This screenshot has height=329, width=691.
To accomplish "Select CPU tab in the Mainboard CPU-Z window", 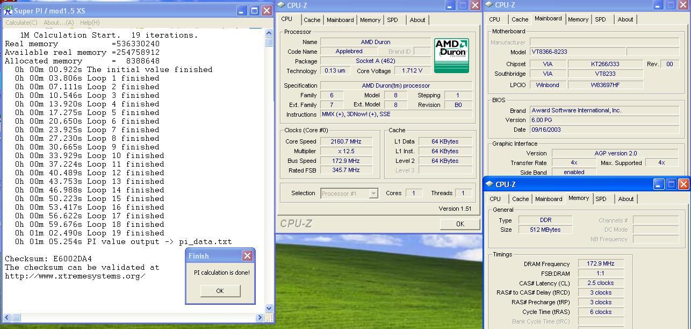I will (494, 19).
